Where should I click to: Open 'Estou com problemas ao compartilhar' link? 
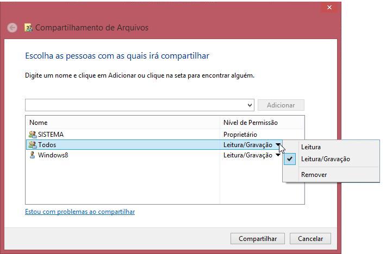[x=80, y=212]
